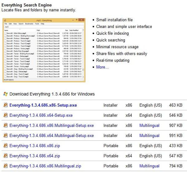Viewport: 187px width, 172px height.
Task: Download Everything-1.3.4.686.x64.Multilingual-Setup.exe
Action: [51, 135]
